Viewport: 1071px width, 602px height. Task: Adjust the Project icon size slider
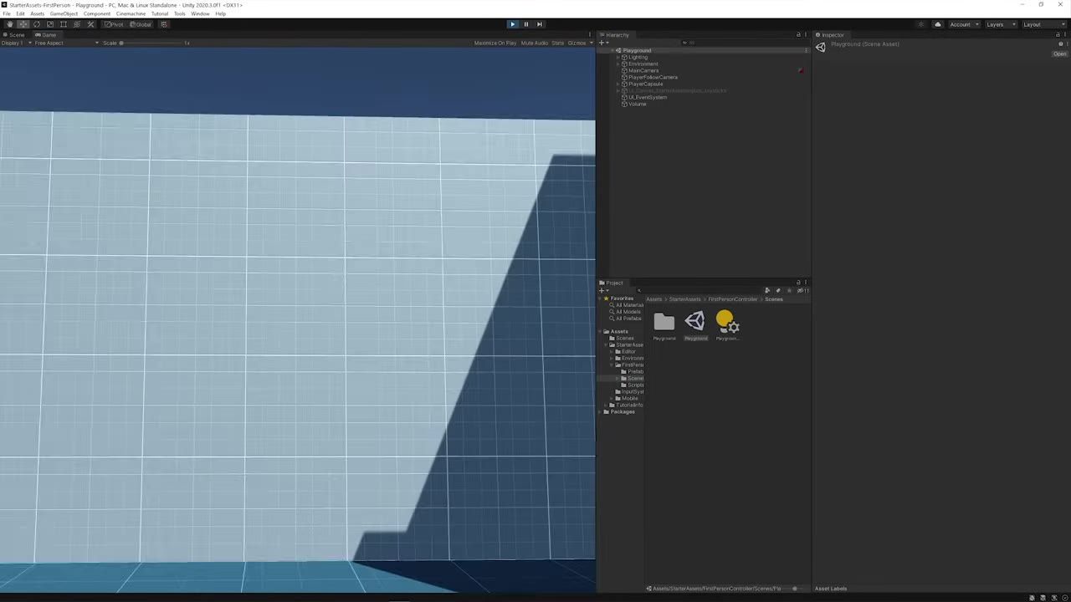[795, 589]
